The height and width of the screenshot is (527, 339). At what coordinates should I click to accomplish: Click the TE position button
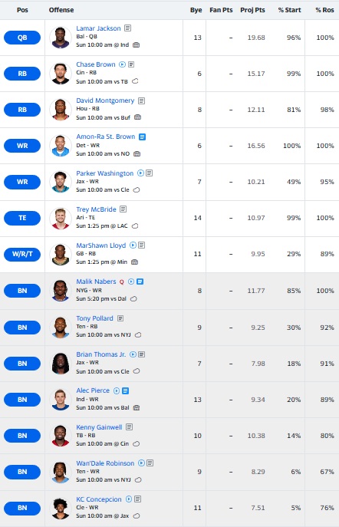click(x=22, y=218)
